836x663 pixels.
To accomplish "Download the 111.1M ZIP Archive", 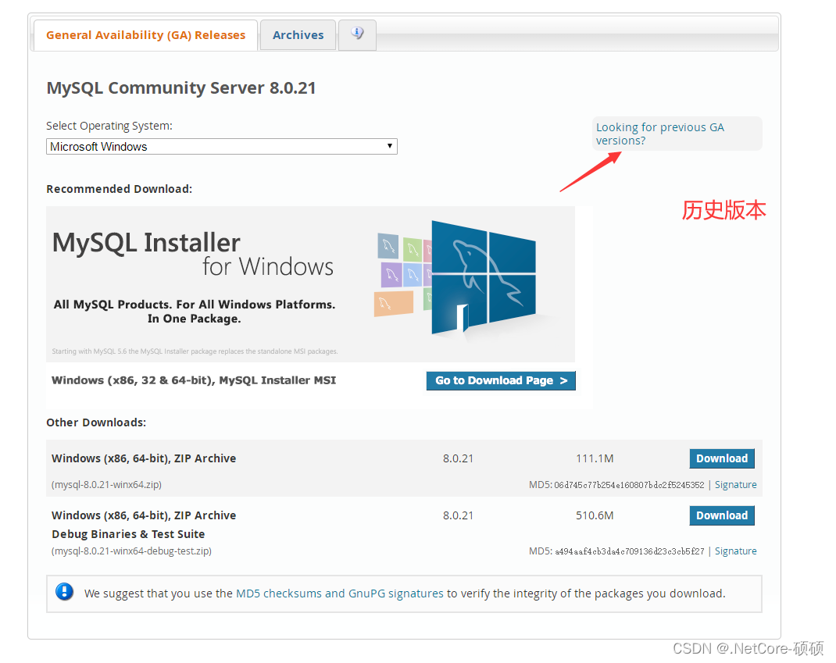I will click(x=722, y=458).
